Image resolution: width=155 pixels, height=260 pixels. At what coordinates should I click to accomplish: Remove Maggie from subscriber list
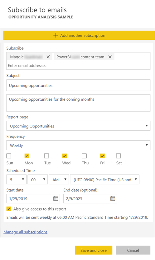48,57
